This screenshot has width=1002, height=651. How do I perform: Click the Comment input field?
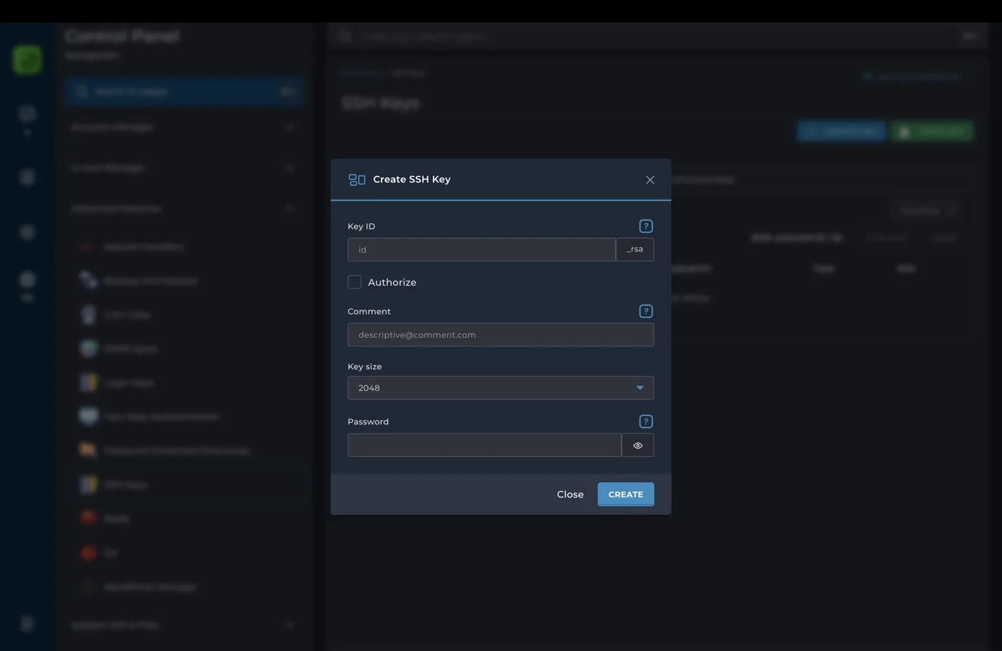pyautogui.click(x=500, y=335)
